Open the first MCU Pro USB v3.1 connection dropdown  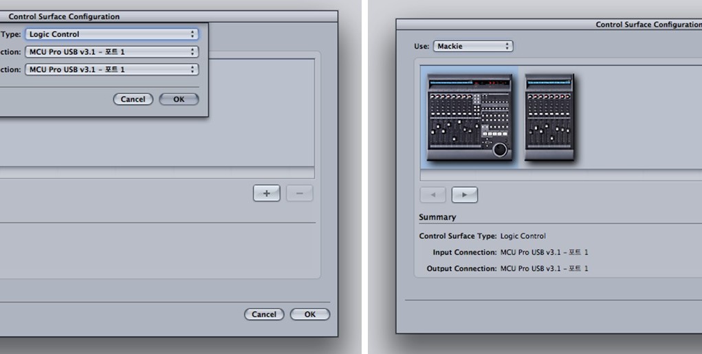coord(111,52)
